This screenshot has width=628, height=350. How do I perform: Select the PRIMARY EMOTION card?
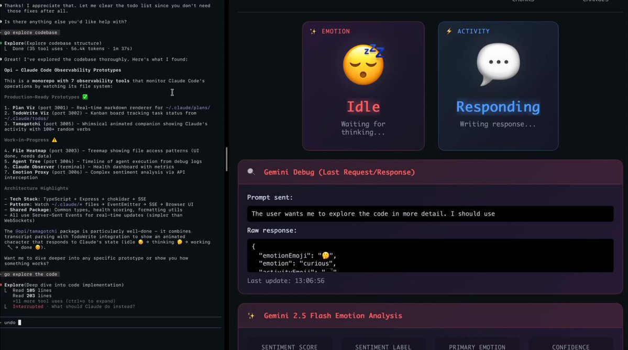(476, 345)
